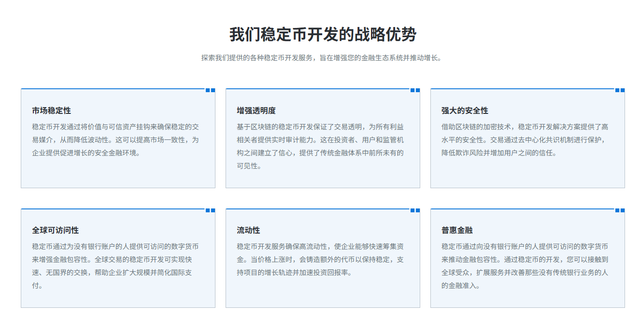640x318 pixels.
Task: Click the subtitle text below the main heading
Action: tap(322, 58)
